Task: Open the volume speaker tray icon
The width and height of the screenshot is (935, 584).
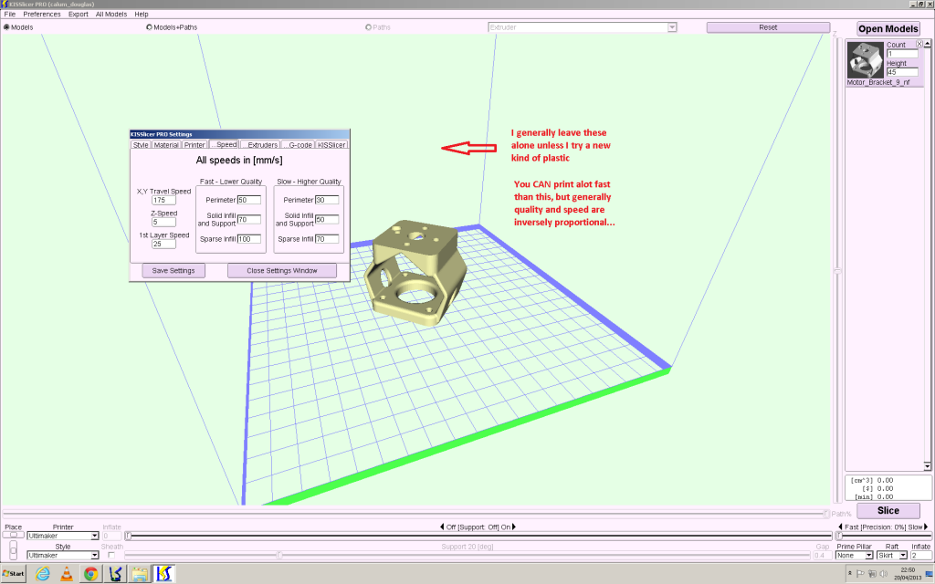Action: pos(883,574)
